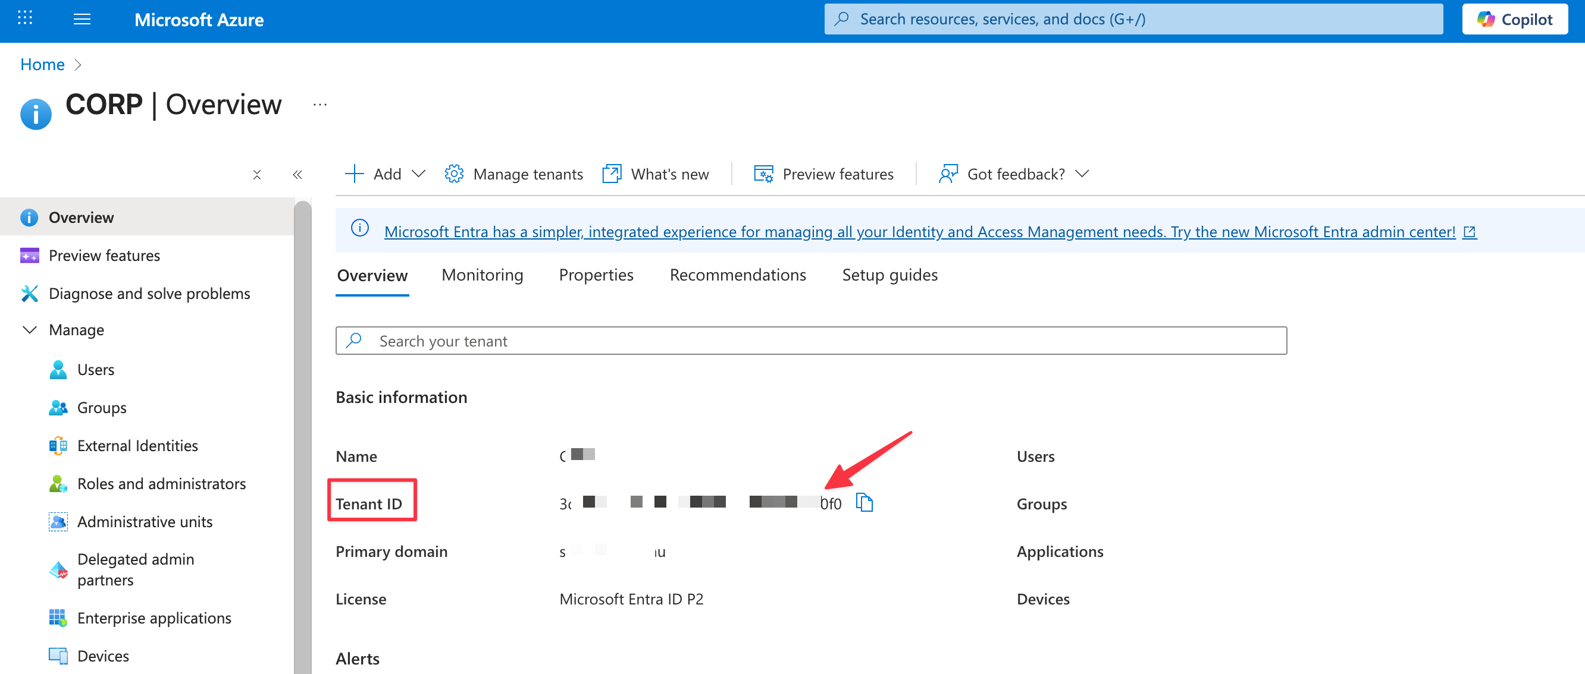This screenshot has height=674, width=1585.
Task: Go to Home breadcrumb
Action: pyautogui.click(x=42, y=65)
